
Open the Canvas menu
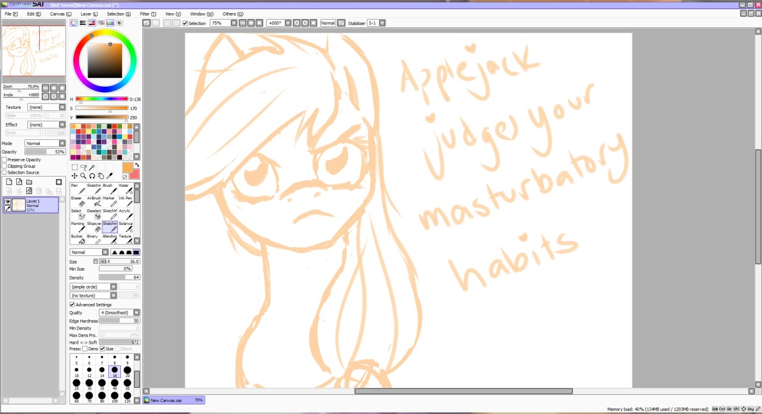click(x=61, y=14)
